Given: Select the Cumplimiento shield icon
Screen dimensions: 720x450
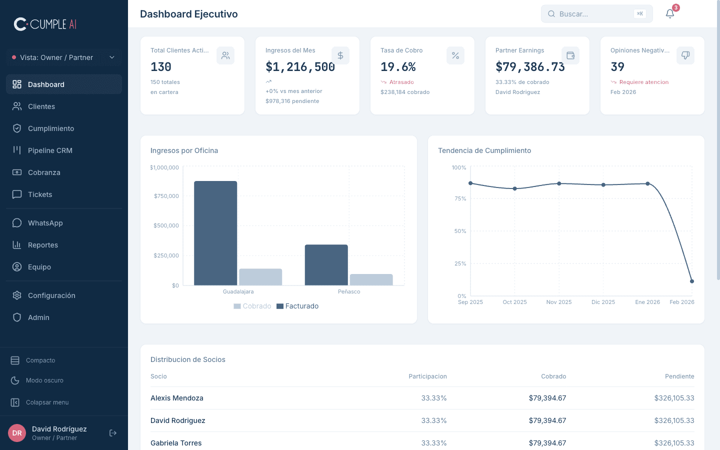Looking at the screenshot, I should pyautogui.click(x=16, y=128).
